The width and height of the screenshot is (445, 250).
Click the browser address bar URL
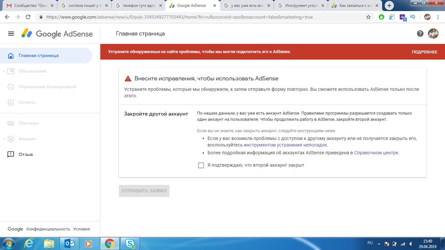(179, 17)
